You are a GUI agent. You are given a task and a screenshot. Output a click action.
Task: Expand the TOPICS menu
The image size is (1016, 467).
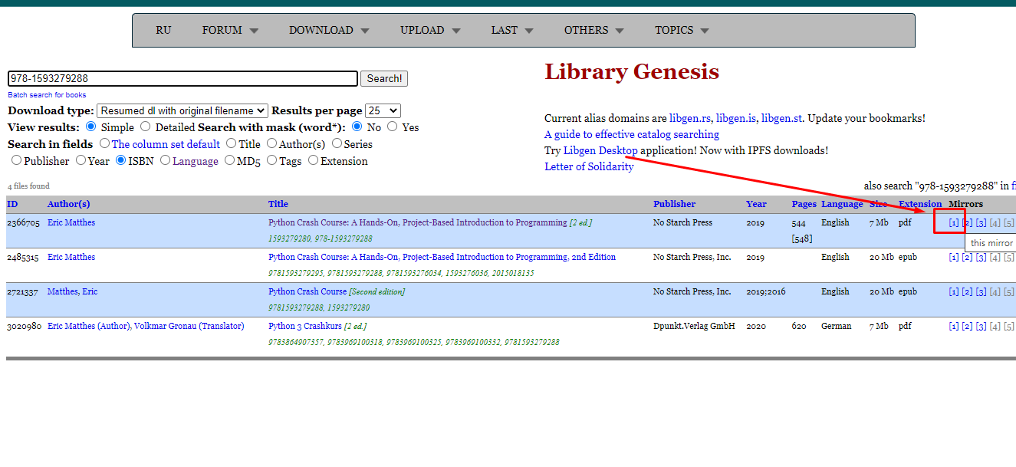682,30
